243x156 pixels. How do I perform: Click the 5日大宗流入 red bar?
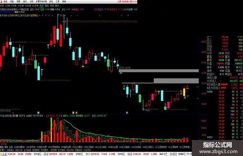click(x=223, y=88)
